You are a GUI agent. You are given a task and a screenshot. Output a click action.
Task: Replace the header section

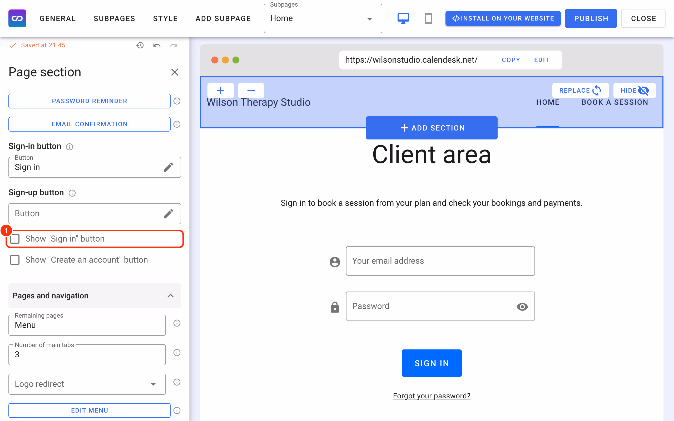pyautogui.click(x=581, y=91)
